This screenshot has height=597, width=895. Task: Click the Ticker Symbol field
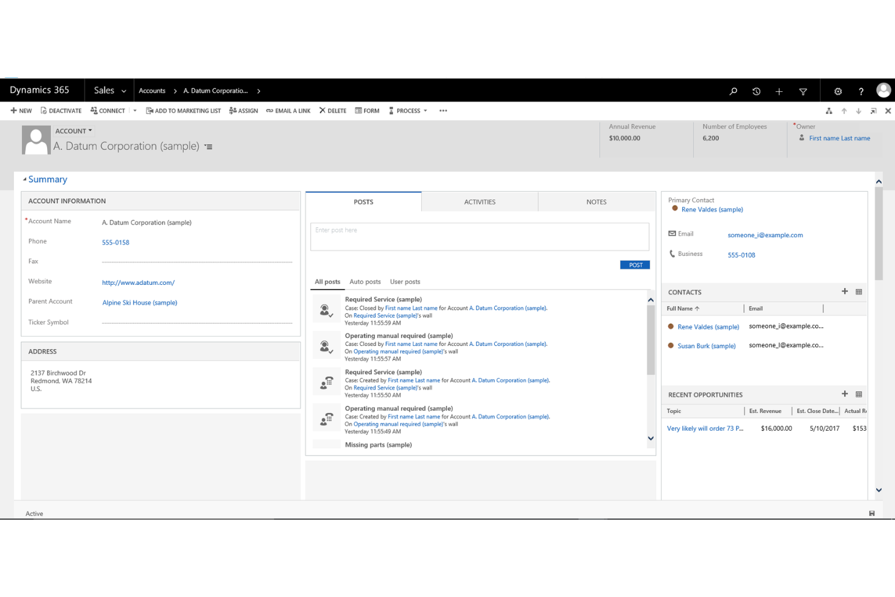(x=197, y=322)
